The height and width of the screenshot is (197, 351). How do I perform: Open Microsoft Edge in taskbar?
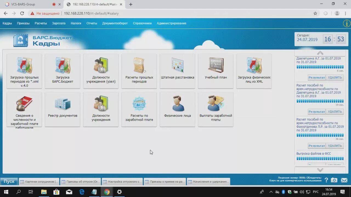(x=82, y=192)
